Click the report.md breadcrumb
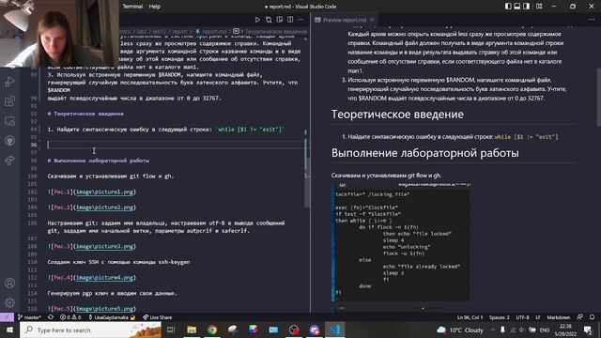The width and height of the screenshot is (601, 338). pos(213,31)
